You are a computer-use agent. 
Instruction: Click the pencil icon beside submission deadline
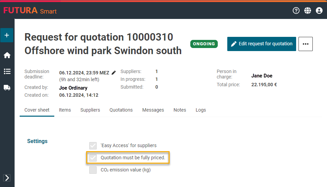click(x=114, y=73)
